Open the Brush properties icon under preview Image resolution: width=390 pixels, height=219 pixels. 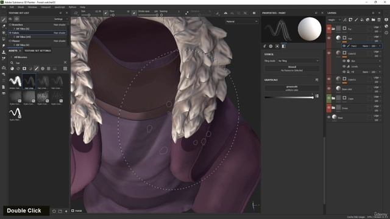tap(264, 46)
